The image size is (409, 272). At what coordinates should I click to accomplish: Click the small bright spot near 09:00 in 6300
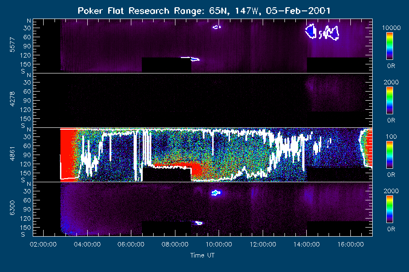coord(199,223)
